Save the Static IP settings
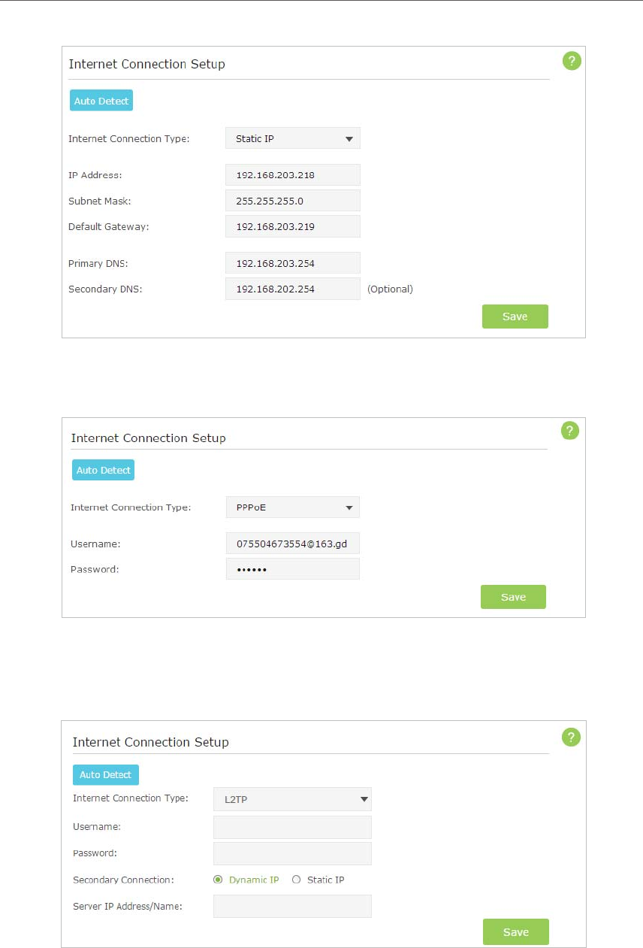Image resolution: width=643 pixels, height=948 pixels. pos(515,317)
